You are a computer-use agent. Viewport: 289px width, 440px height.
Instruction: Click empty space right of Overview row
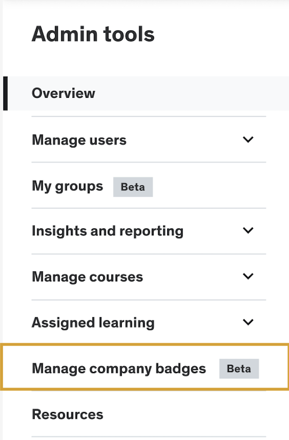pyautogui.click(x=193, y=93)
